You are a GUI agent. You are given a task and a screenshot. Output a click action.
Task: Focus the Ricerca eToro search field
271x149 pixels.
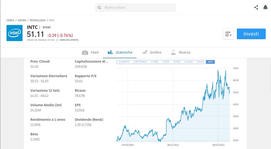pos(135,8)
